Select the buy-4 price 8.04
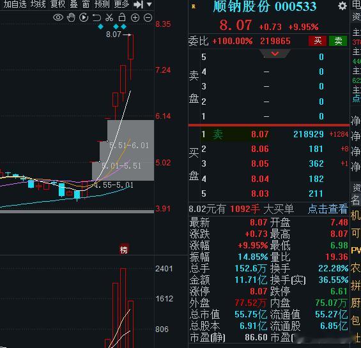 tap(259, 179)
